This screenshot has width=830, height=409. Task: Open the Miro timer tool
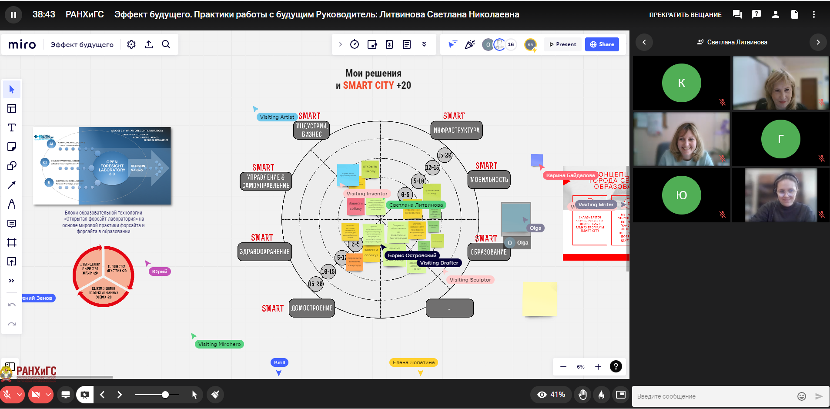(x=355, y=44)
